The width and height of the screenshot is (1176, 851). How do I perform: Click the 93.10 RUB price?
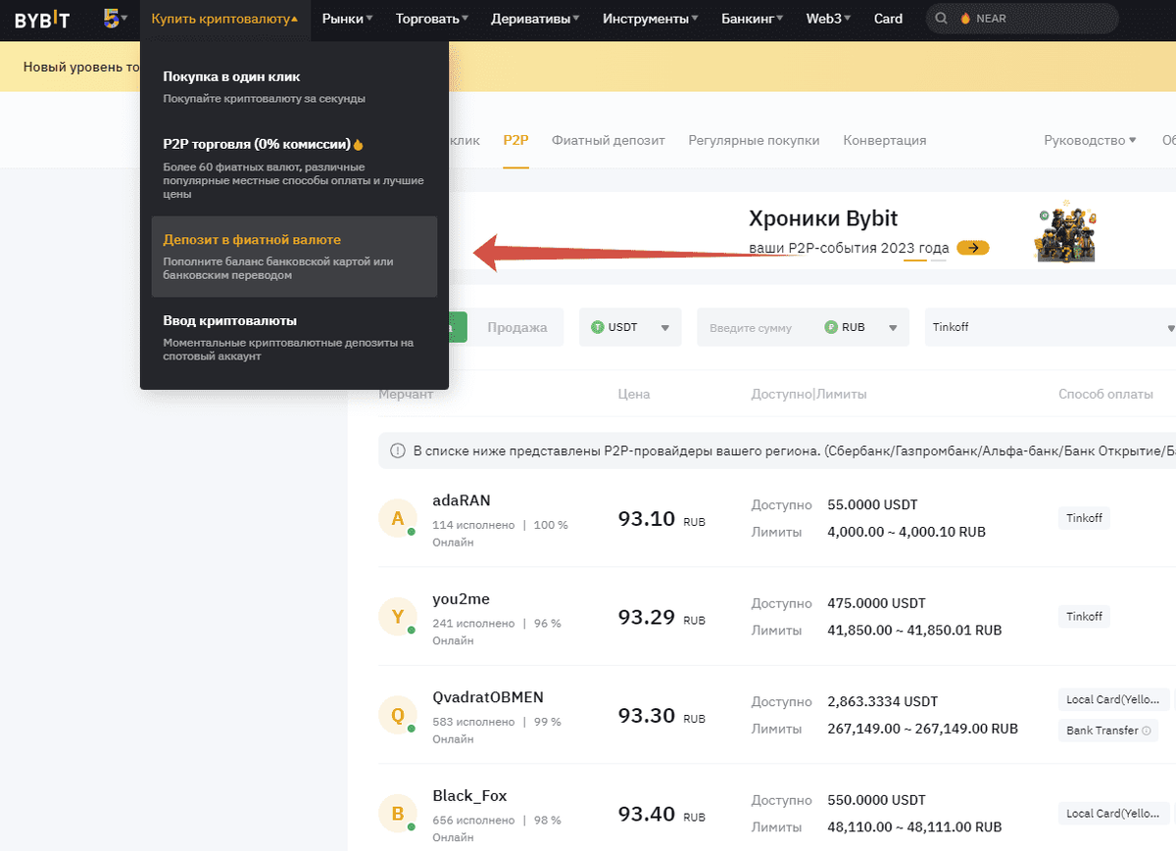pos(661,519)
